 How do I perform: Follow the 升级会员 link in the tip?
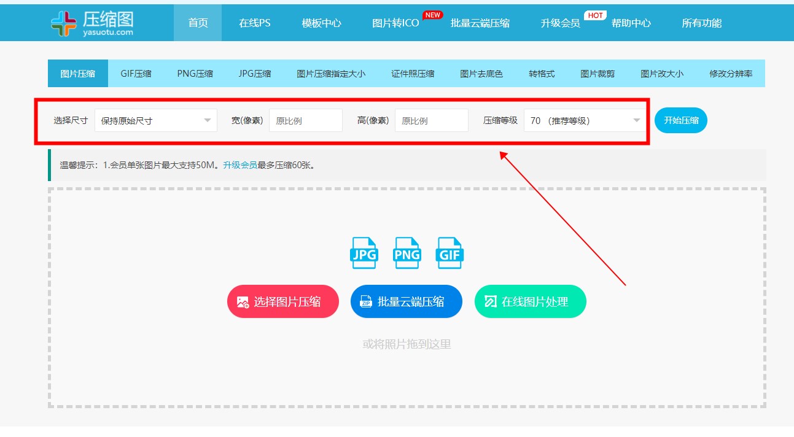(240, 165)
